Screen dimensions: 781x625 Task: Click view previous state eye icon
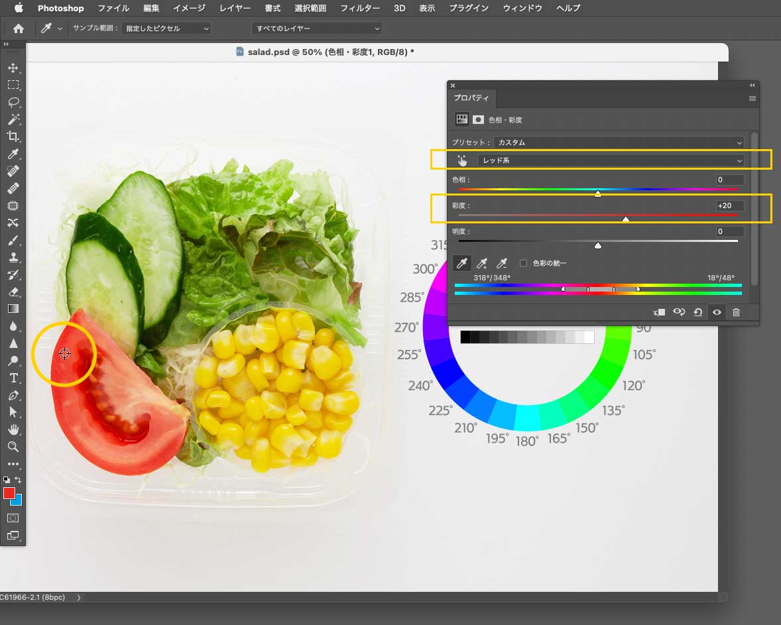point(678,312)
